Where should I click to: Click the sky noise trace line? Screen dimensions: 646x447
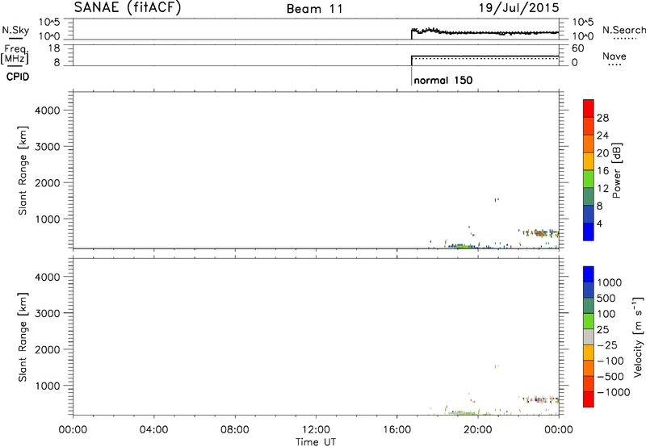[485, 32]
